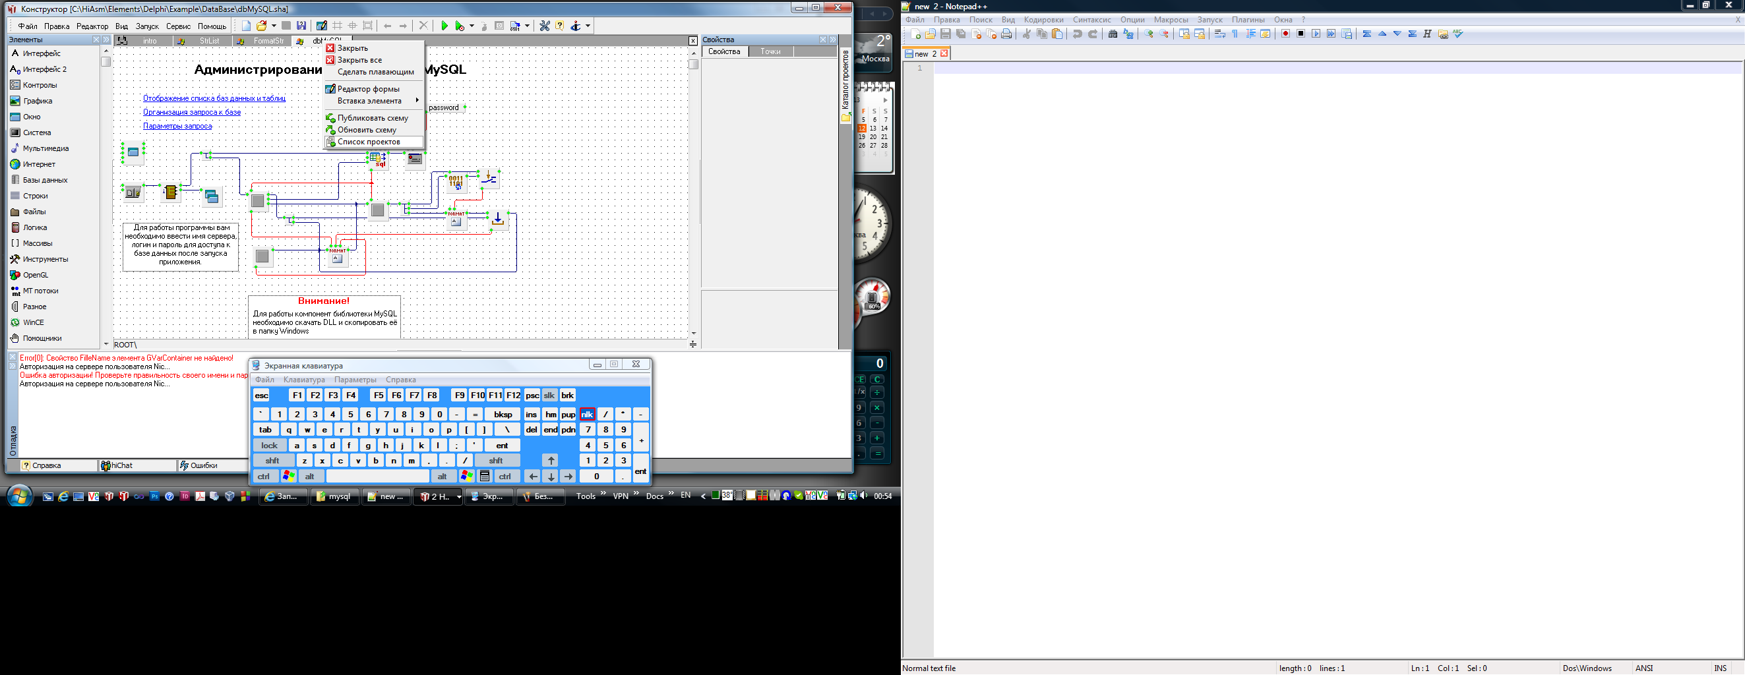Open the dropdown arrow beside the open-folder icon
Image resolution: width=1745 pixels, height=675 pixels.
point(274,26)
